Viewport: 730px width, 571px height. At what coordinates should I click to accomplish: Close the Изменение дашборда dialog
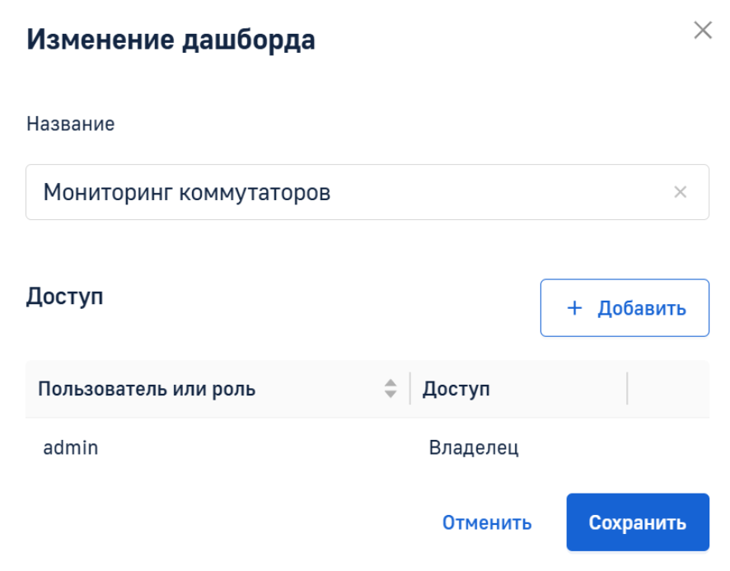point(703,30)
